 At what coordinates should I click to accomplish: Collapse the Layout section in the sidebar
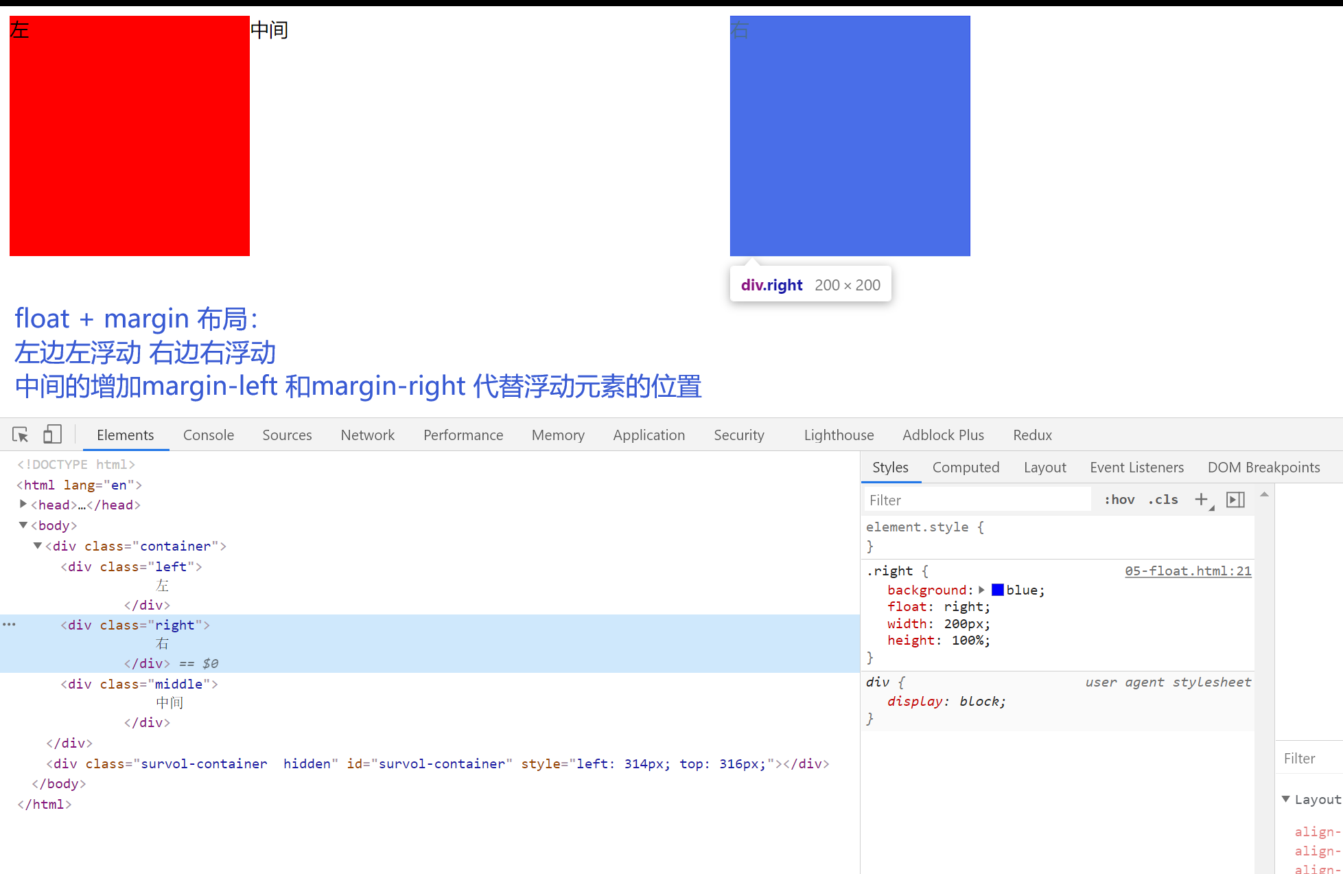[1287, 799]
